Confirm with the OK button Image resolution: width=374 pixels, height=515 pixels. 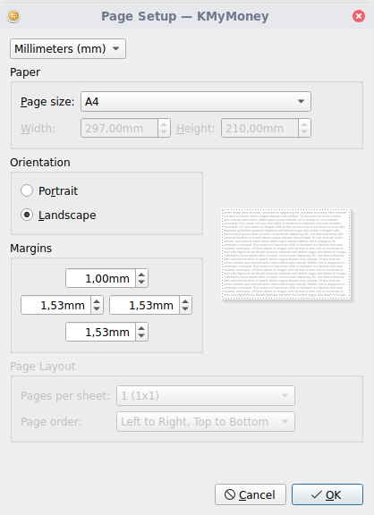(x=327, y=494)
